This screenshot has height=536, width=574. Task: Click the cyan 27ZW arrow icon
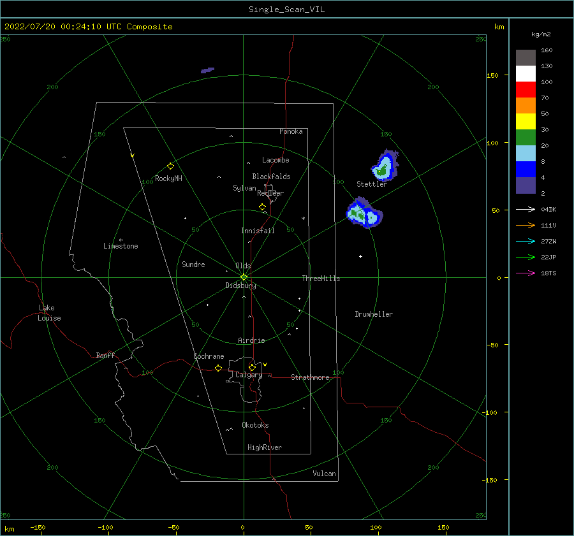pos(526,241)
